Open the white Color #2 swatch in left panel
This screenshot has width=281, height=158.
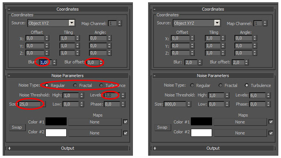[x=56, y=133]
